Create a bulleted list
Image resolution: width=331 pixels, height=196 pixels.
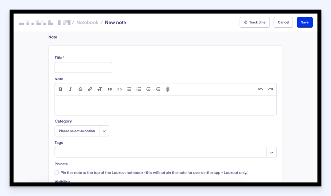(x=129, y=89)
